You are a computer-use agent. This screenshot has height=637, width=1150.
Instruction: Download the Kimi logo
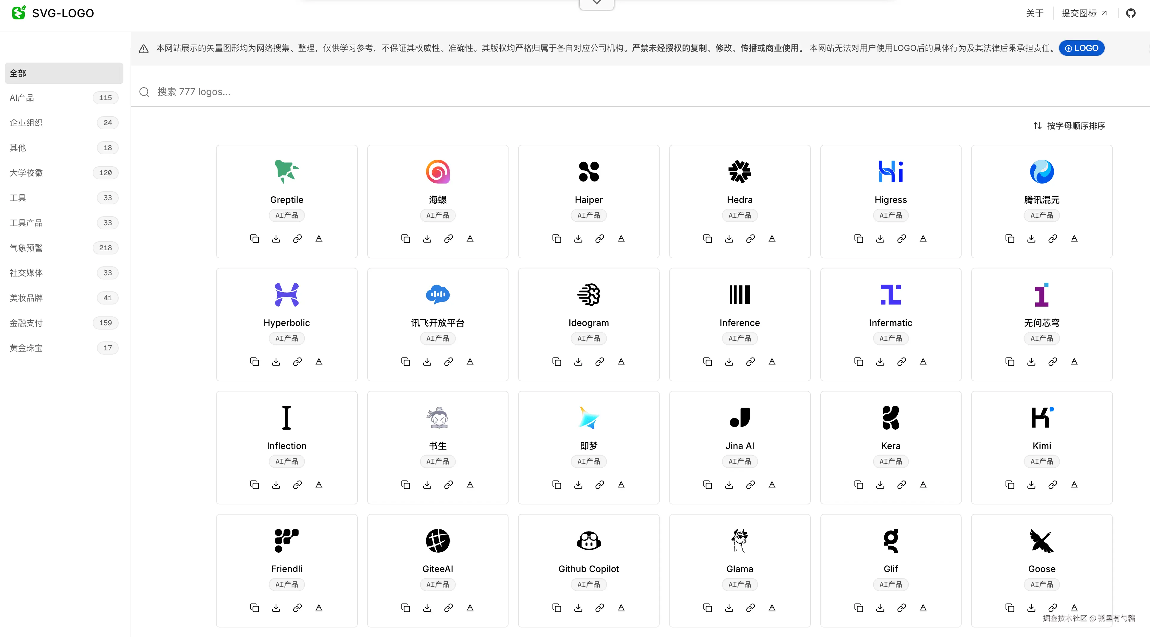click(1031, 485)
